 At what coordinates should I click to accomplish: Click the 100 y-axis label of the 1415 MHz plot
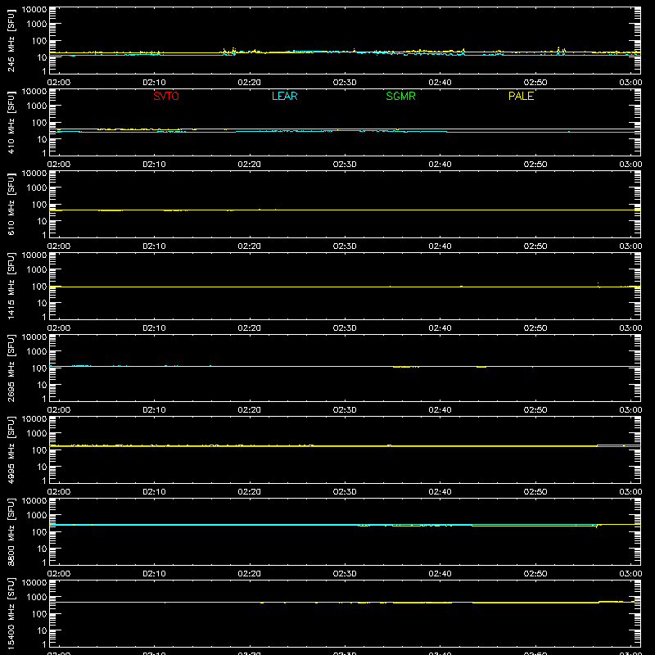click(x=39, y=287)
